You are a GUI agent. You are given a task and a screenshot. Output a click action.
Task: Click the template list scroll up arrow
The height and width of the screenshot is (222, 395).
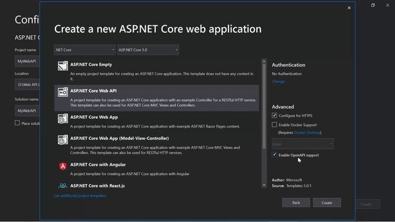pos(264,61)
